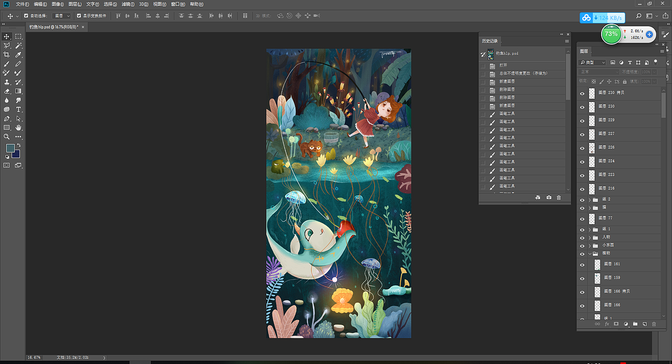Image resolution: width=672 pixels, height=364 pixels.
Task: Open background color picker swatch
Action: 16,154
